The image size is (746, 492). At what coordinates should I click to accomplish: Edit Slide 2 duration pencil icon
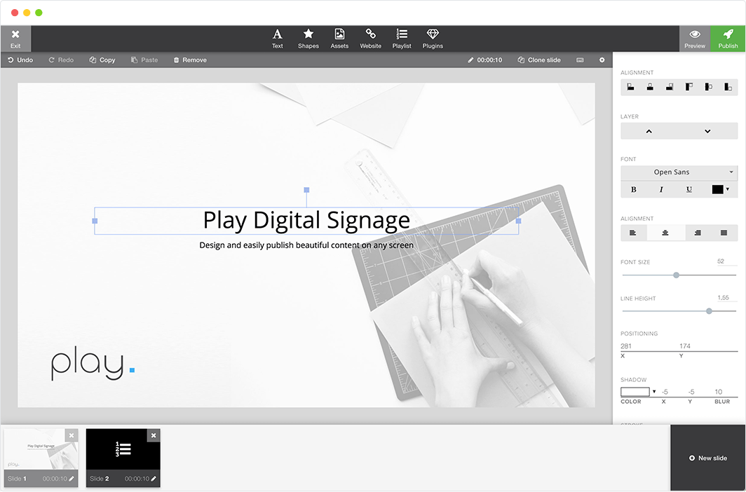pyautogui.click(x=154, y=479)
